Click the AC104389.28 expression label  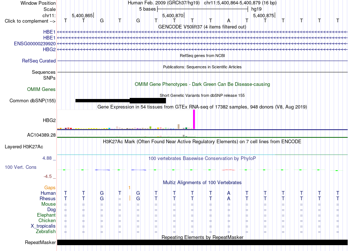point(41,135)
